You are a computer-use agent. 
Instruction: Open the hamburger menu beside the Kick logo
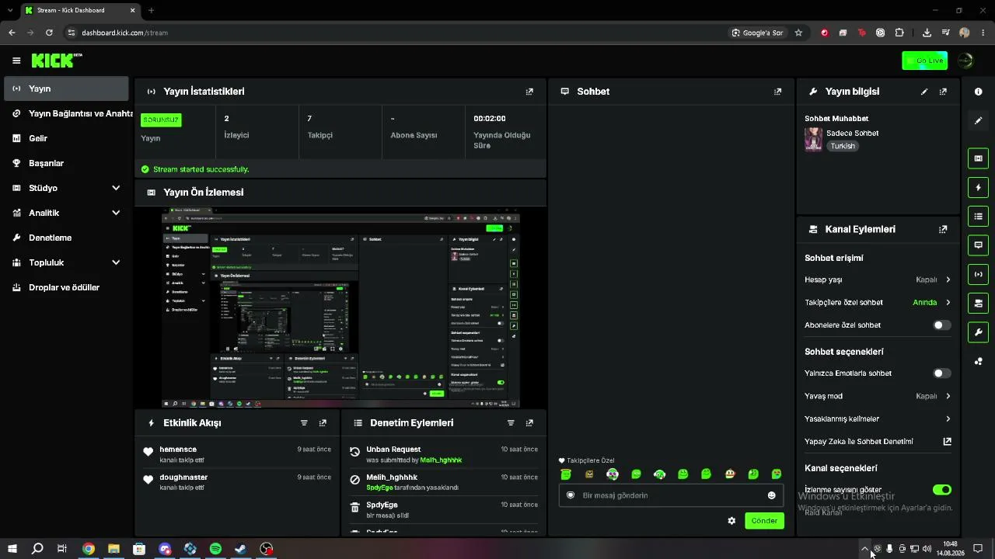coord(16,61)
